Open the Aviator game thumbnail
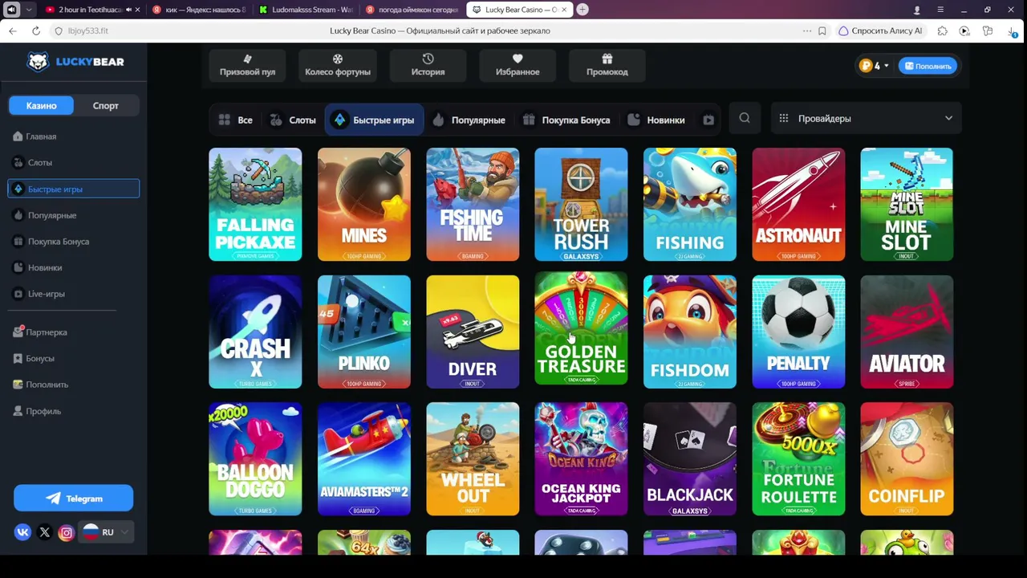The width and height of the screenshot is (1027, 578). pos(907,332)
